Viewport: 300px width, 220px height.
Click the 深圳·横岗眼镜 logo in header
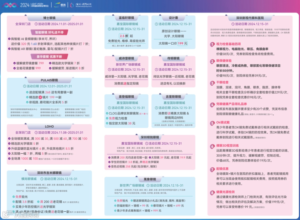pyautogui.click(x=81, y=5)
